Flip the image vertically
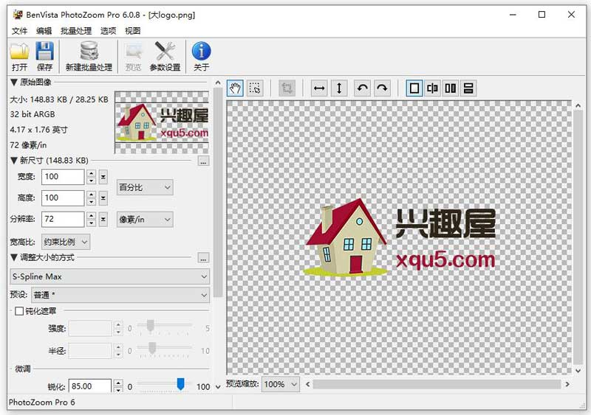This screenshot has height=415, width=591. [339, 88]
